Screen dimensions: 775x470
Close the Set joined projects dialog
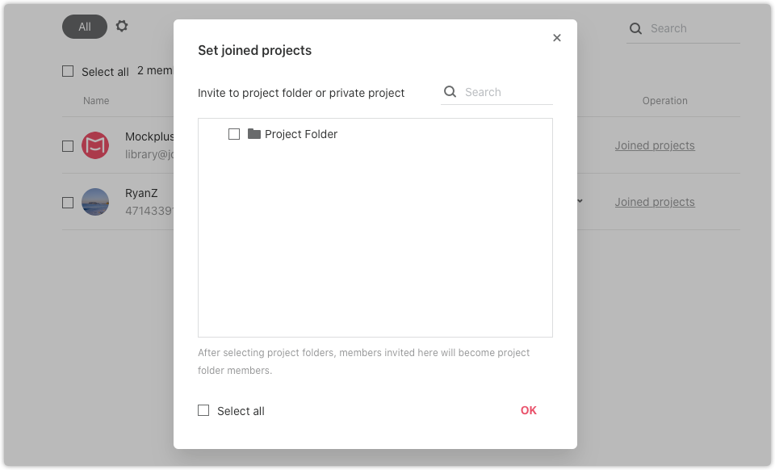tap(556, 38)
